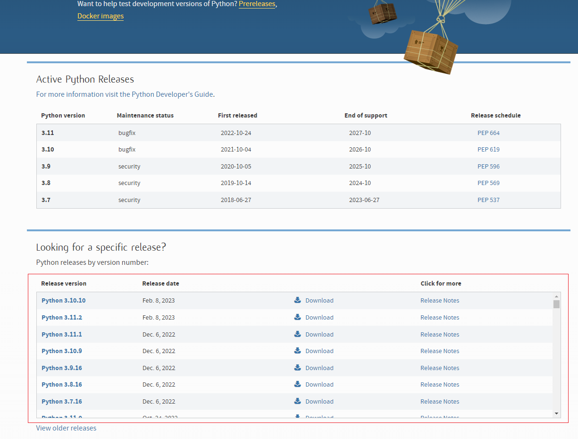Open PEP 596 release schedule
This screenshot has width=578, height=439.
tap(488, 167)
